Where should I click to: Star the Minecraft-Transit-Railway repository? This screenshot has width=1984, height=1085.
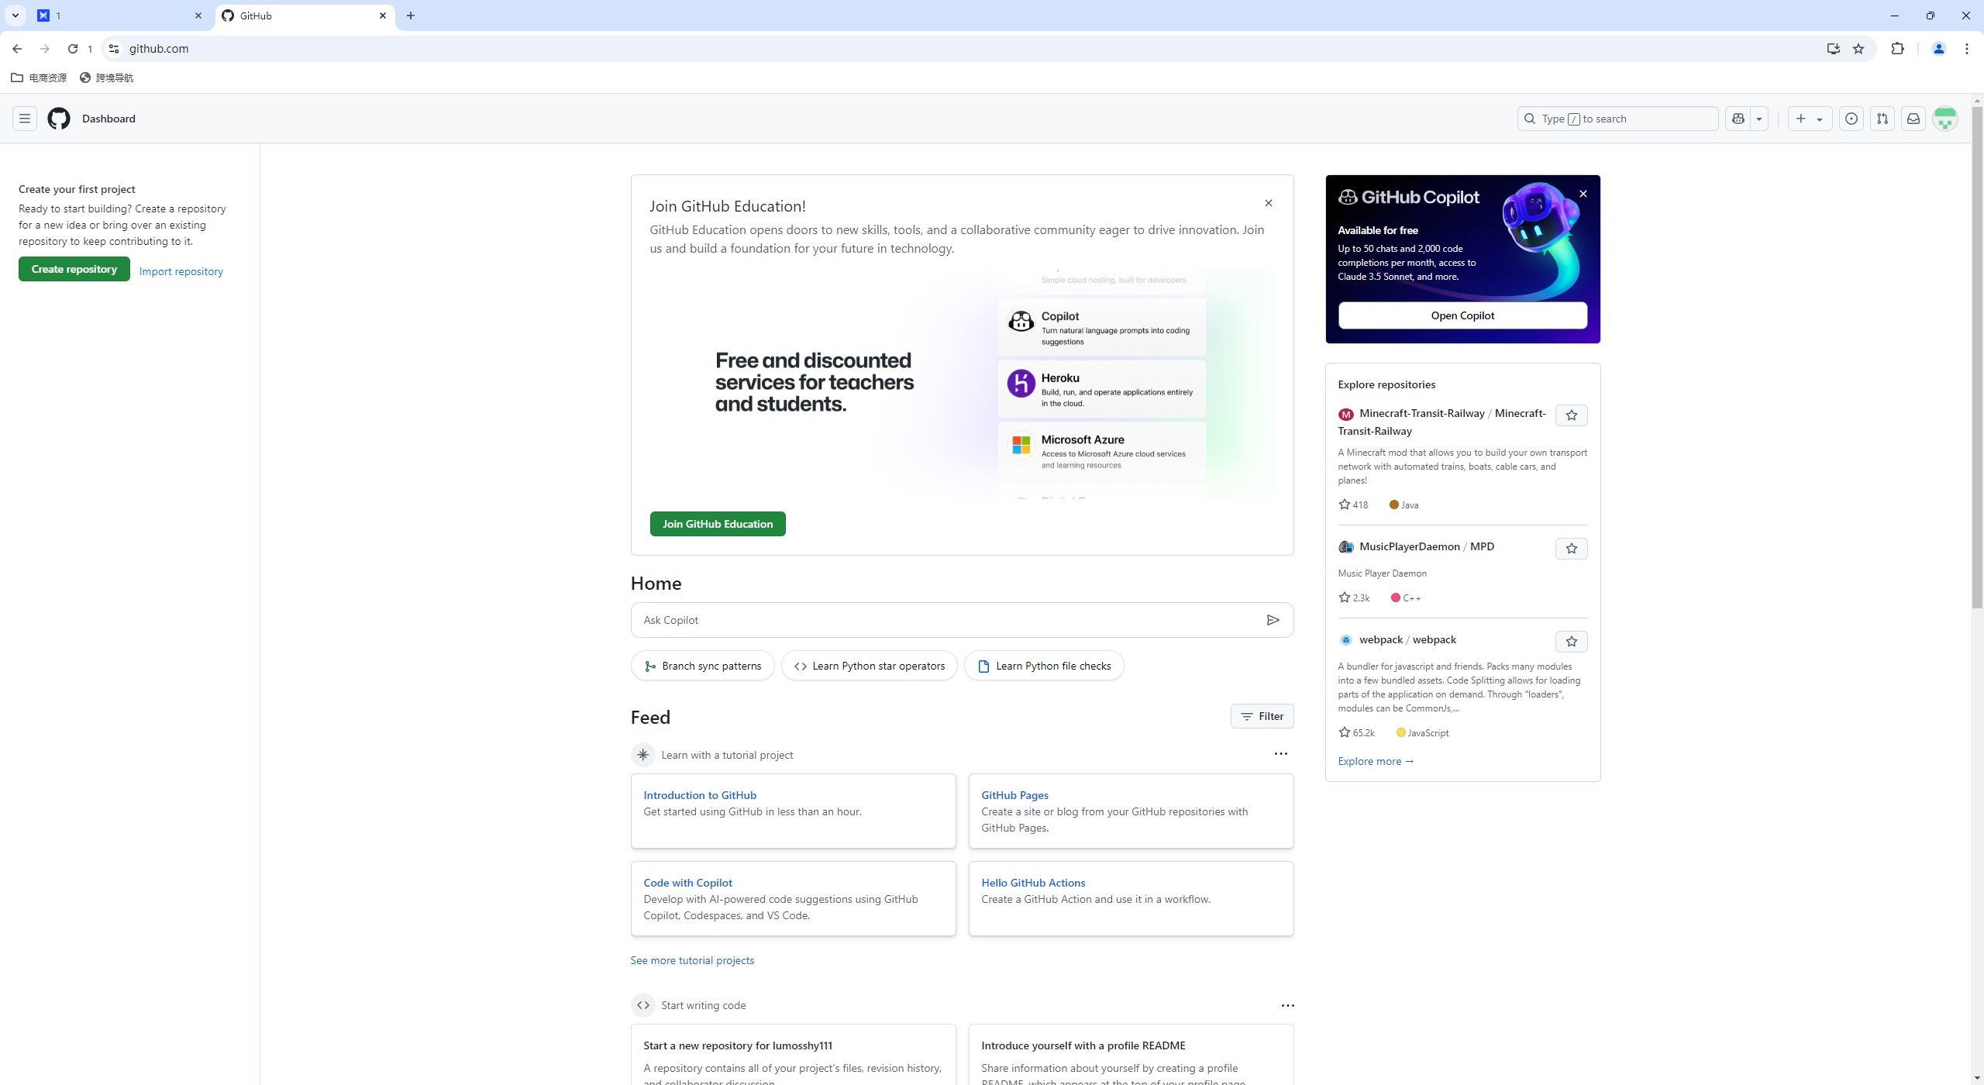click(1571, 415)
